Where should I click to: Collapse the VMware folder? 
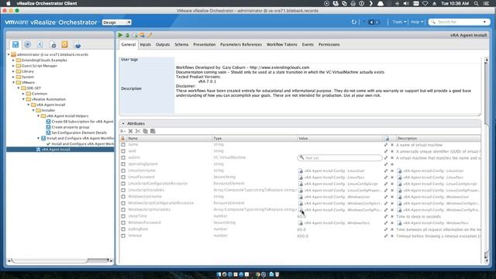point(13,83)
